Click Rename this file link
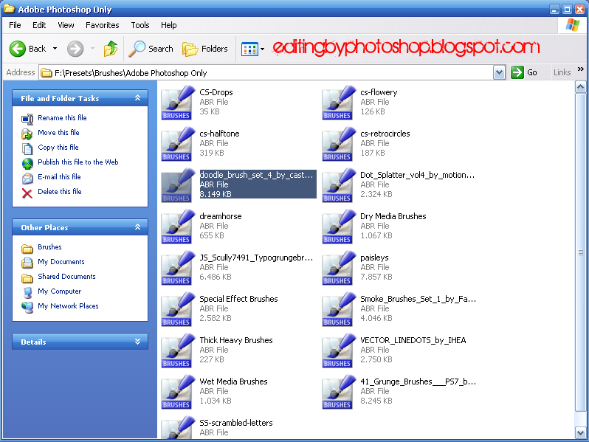Viewport: 589px width, 442px height. [62, 118]
